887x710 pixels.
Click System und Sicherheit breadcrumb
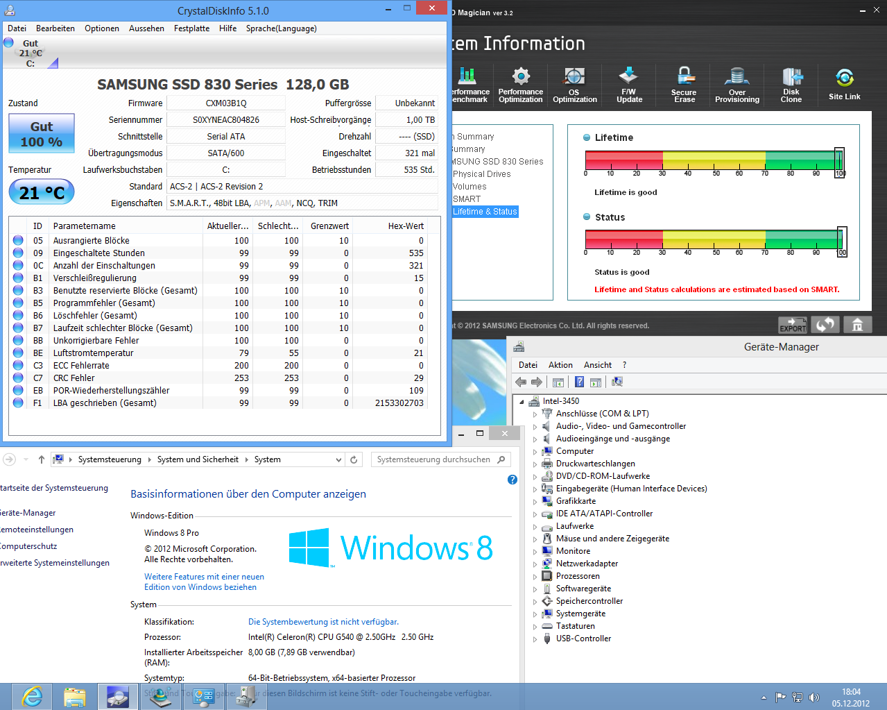pos(198,459)
